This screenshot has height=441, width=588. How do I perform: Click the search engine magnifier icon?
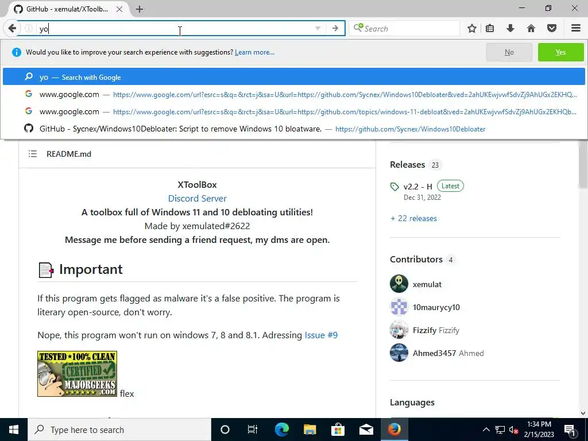click(x=358, y=28)
